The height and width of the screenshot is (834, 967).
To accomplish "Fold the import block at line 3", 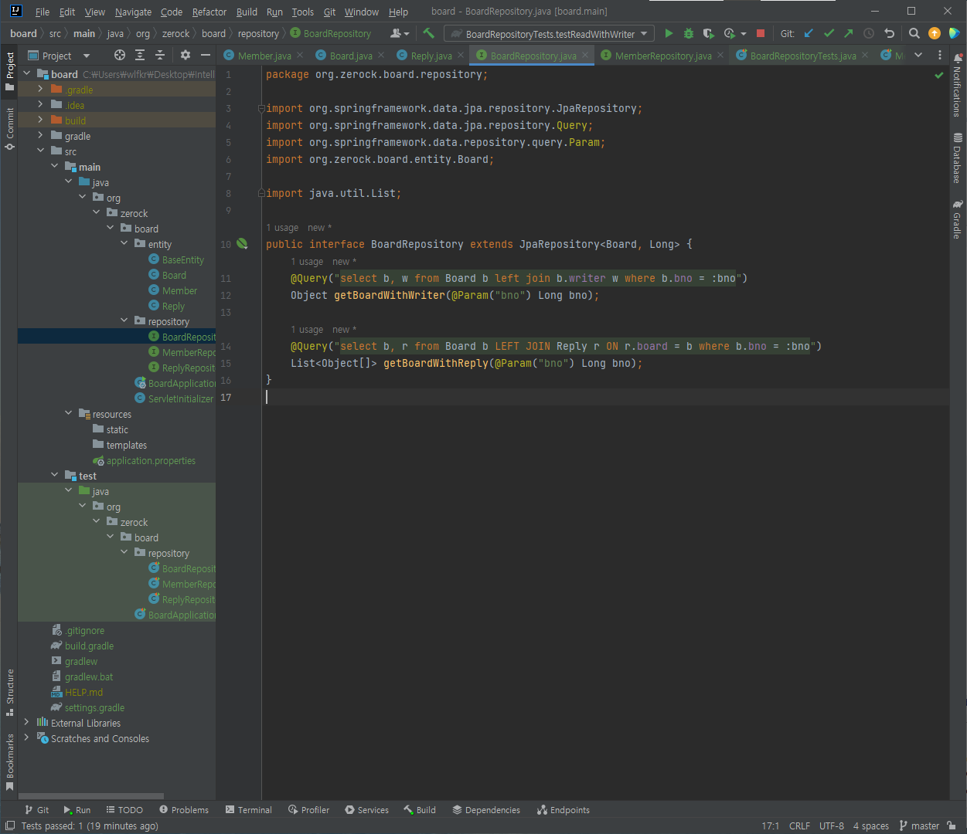I will (x=260, y=109).
